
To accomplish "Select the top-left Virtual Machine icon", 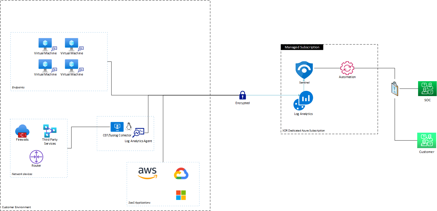I will coord(45,42).
